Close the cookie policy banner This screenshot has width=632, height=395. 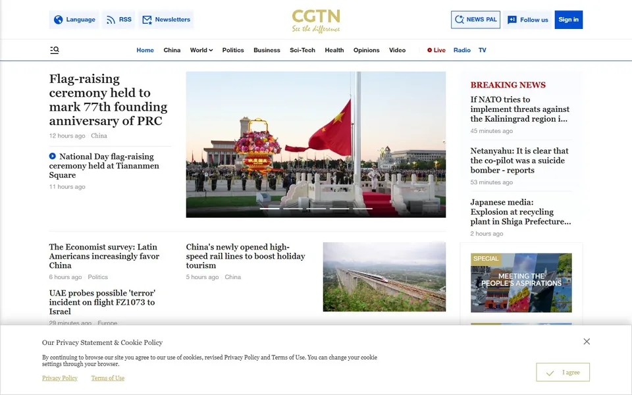point(587,342)
